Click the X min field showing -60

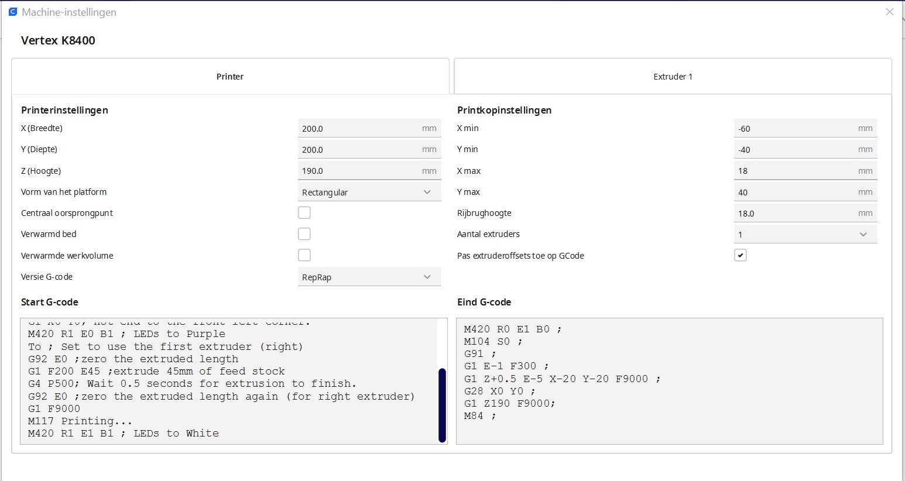805,128
